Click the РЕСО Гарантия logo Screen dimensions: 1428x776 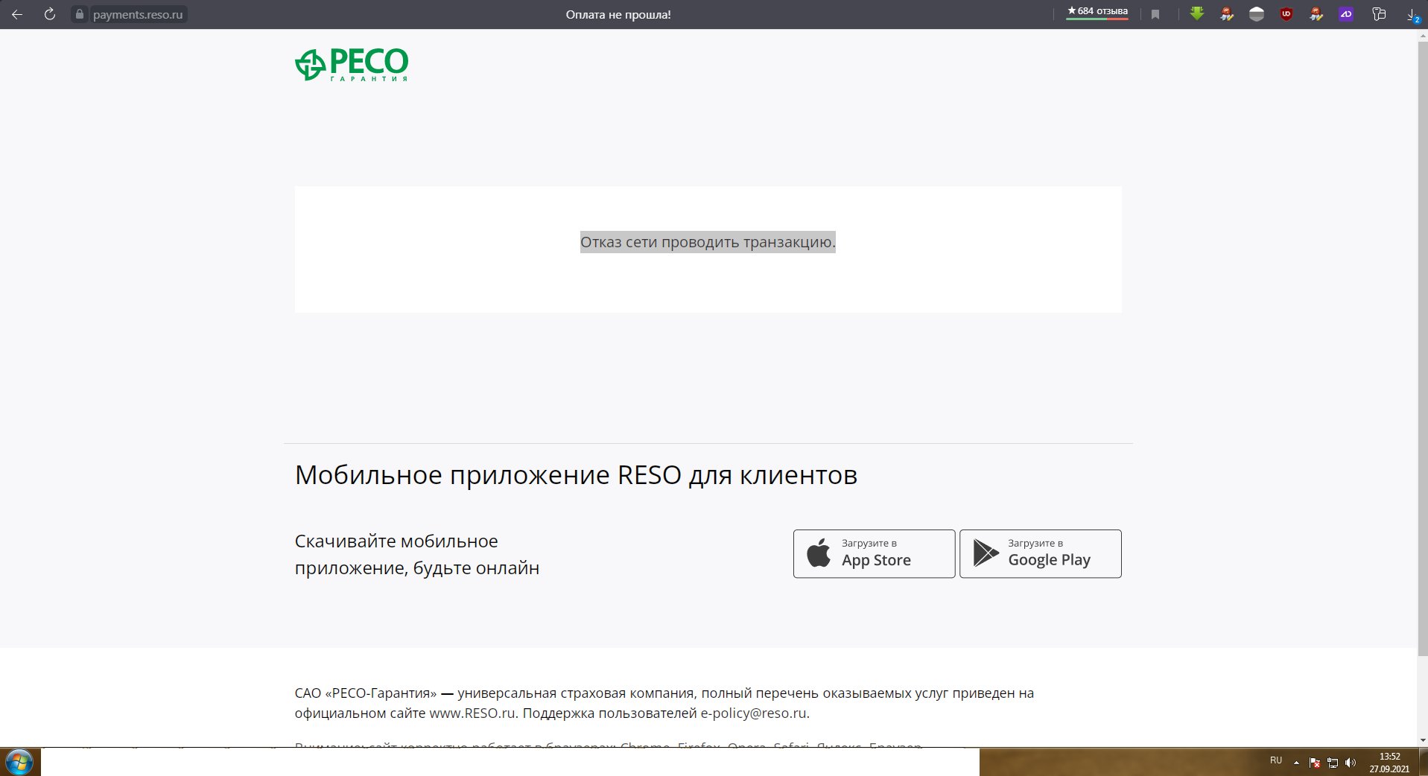352,64
